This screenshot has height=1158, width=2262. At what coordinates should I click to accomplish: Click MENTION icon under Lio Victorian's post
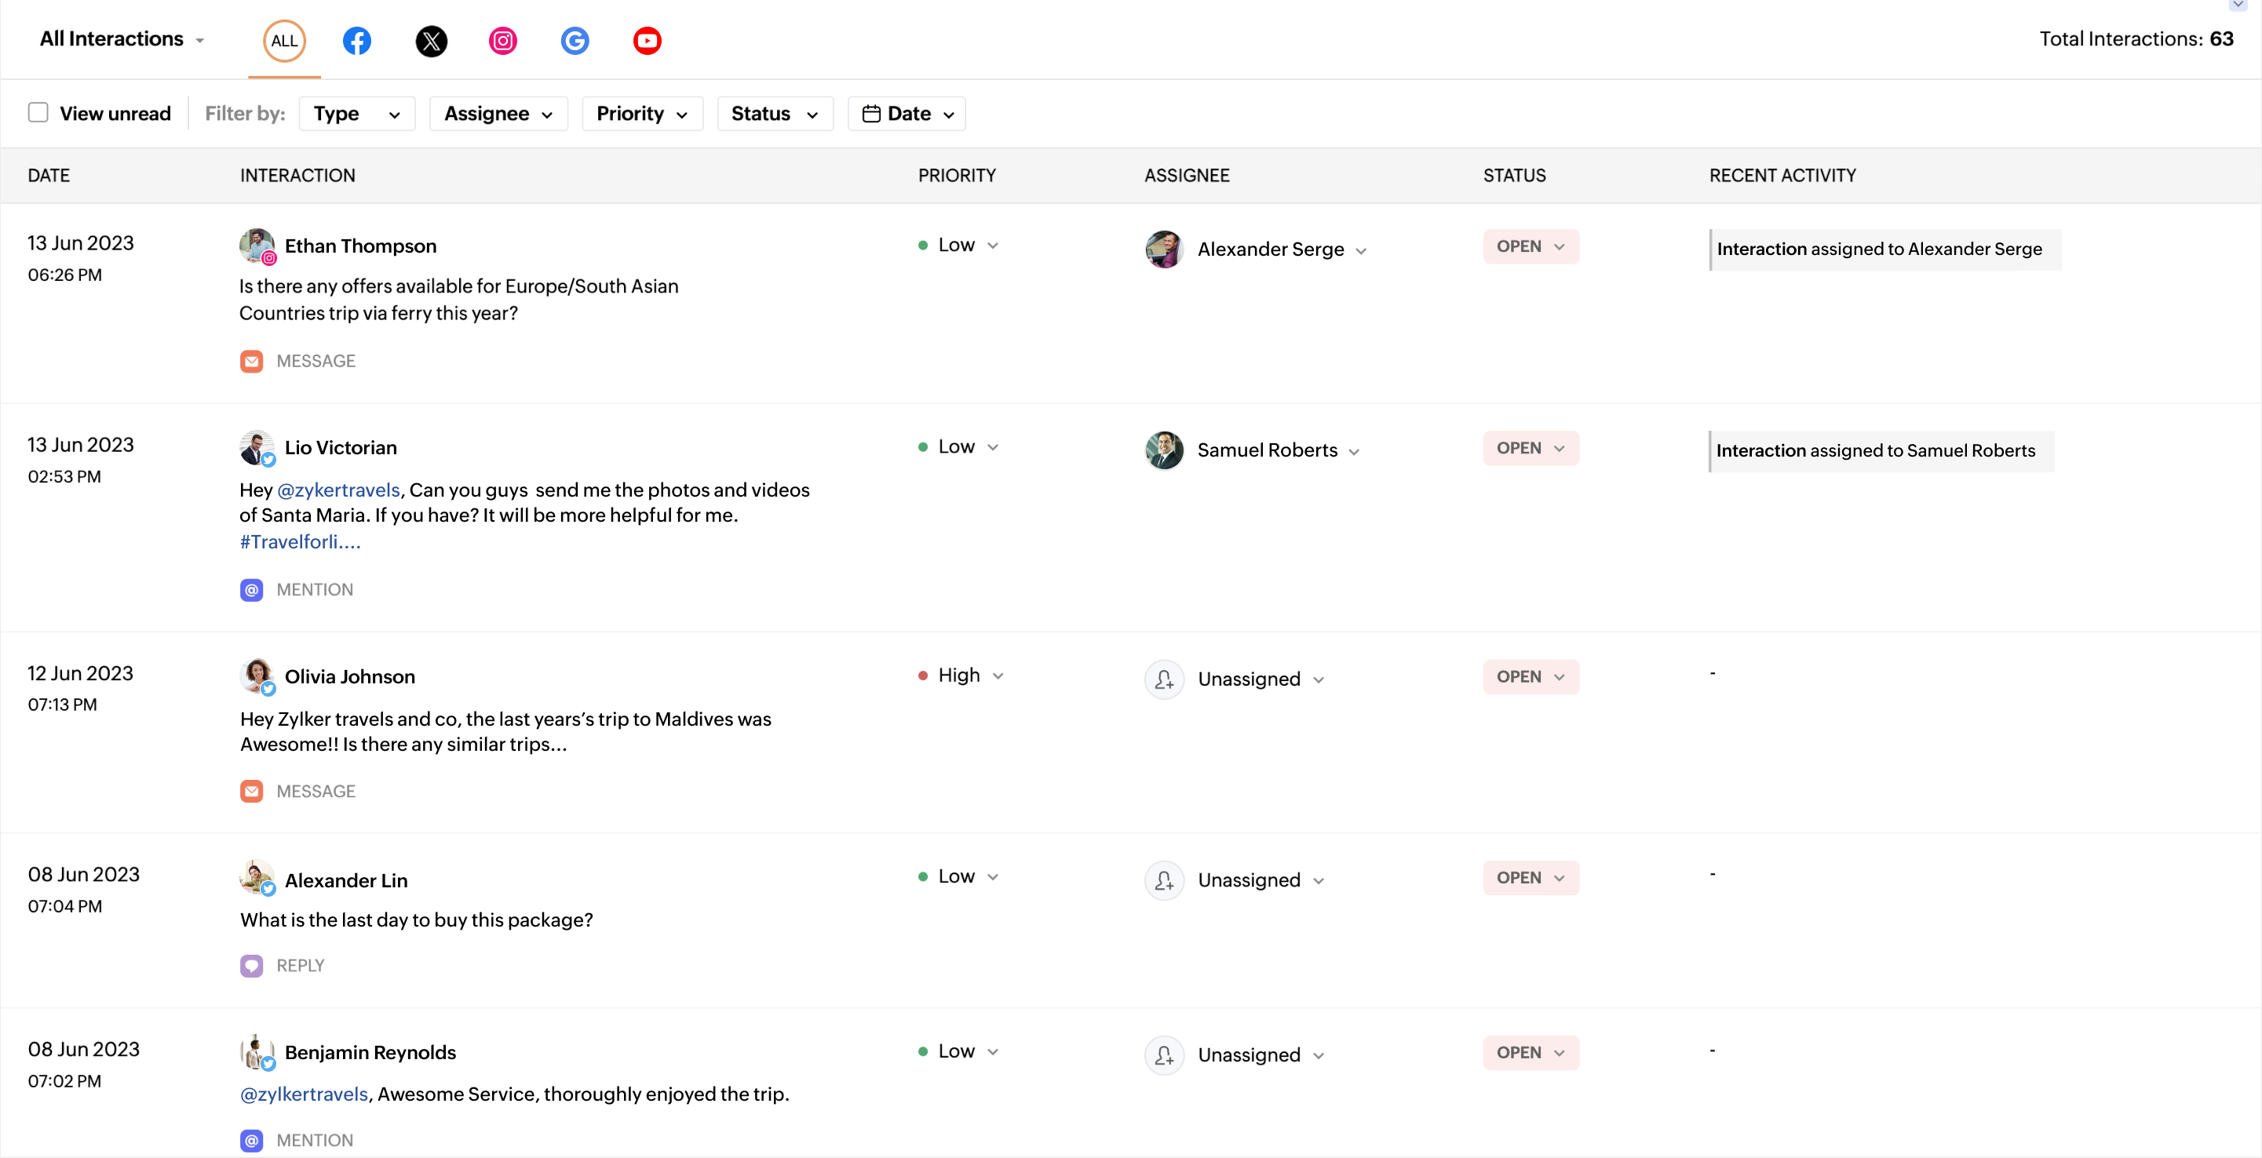251,590
